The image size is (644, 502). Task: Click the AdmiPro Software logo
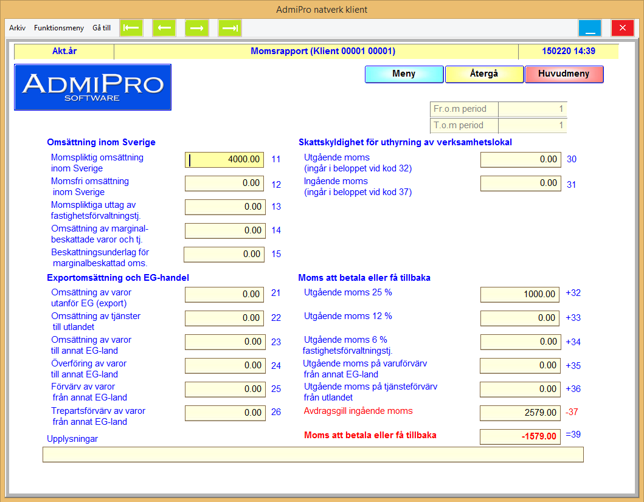pyautogui.click(x=92, y=88)
